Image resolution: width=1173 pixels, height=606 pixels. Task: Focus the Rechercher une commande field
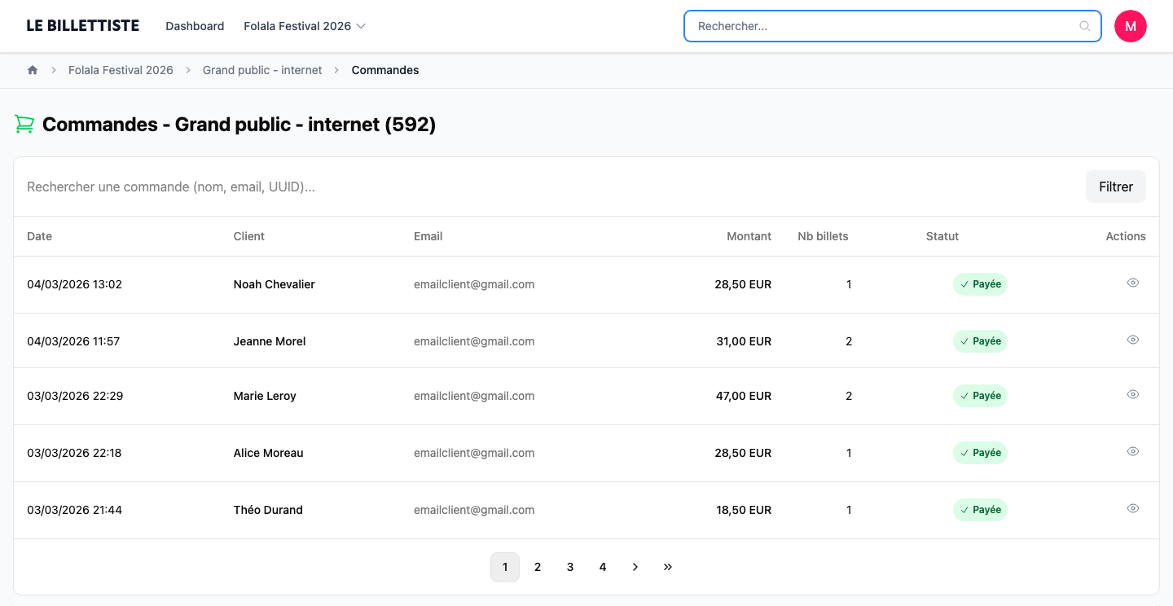click(x=550, y=187)
